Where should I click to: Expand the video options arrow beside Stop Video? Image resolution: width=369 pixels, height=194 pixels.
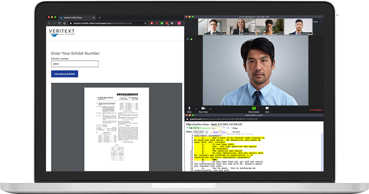[x=211, y=109]
